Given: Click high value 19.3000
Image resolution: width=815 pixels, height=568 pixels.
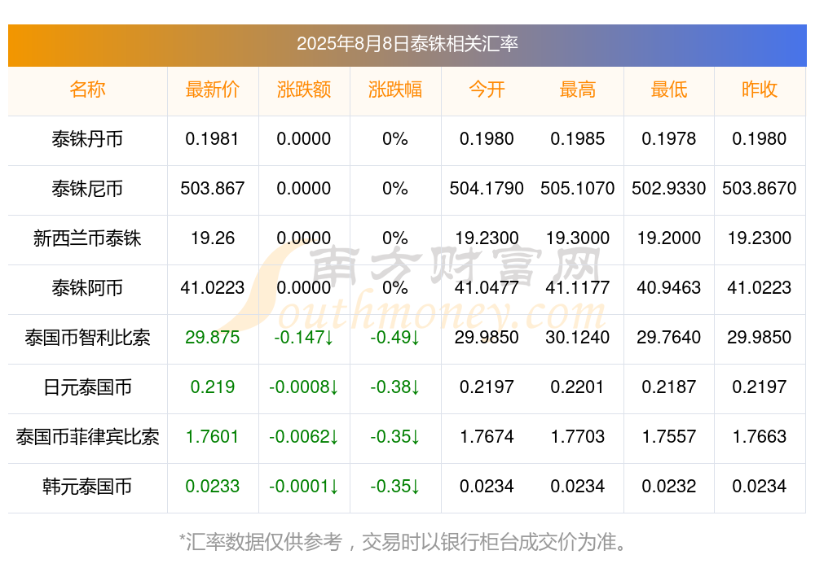Looking at the screenshot, I should 578,238.
